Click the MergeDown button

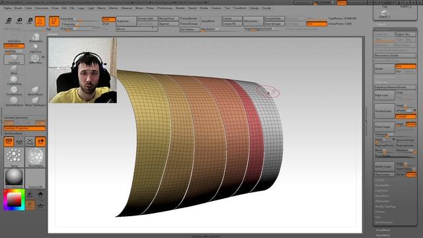pyautogui.click(x=169, y=19)
